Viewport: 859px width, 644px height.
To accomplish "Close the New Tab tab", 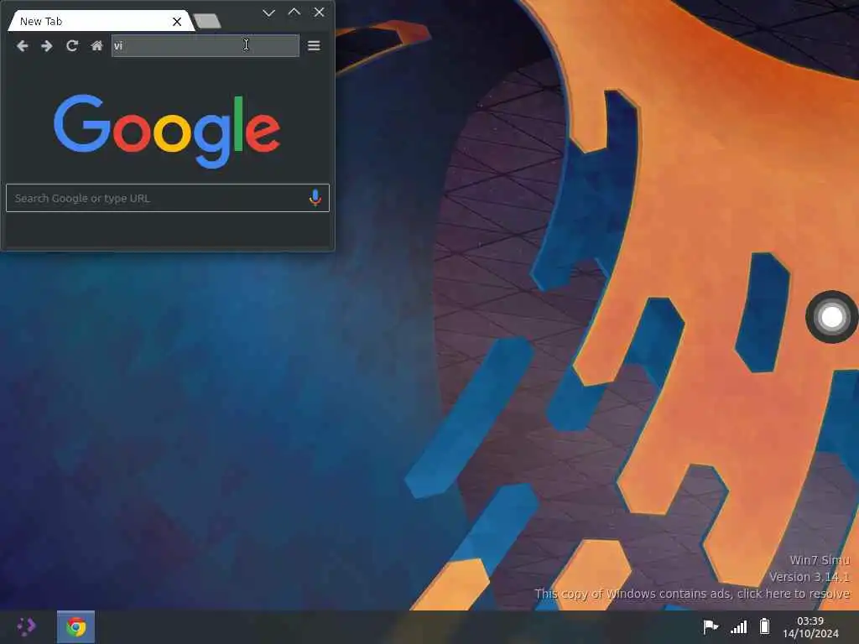I will point(177,21).
